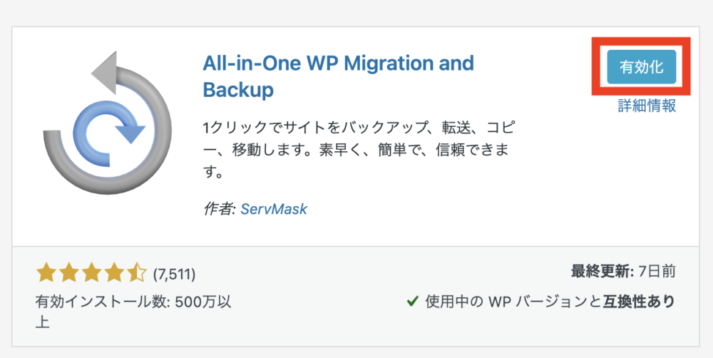Click the gray arrowhead of the plugin logo

(104, 72)
